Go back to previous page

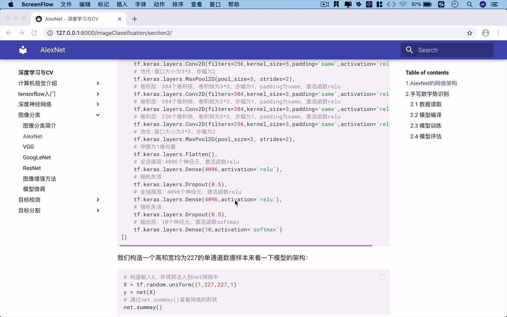9,33
